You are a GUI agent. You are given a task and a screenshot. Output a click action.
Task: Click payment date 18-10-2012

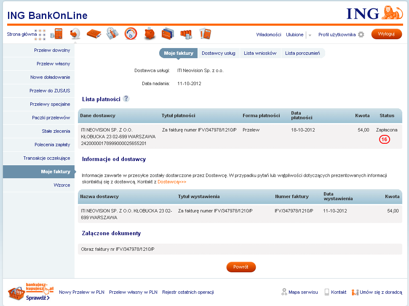[303, 130]
